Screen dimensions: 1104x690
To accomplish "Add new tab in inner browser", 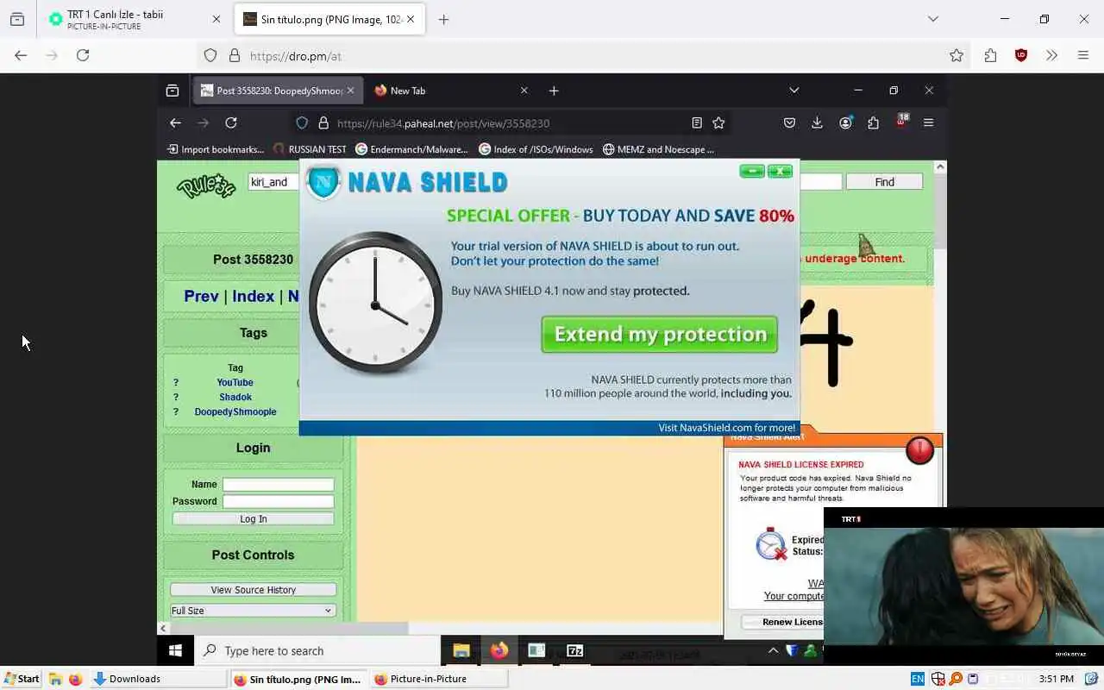I will point(554,91).
